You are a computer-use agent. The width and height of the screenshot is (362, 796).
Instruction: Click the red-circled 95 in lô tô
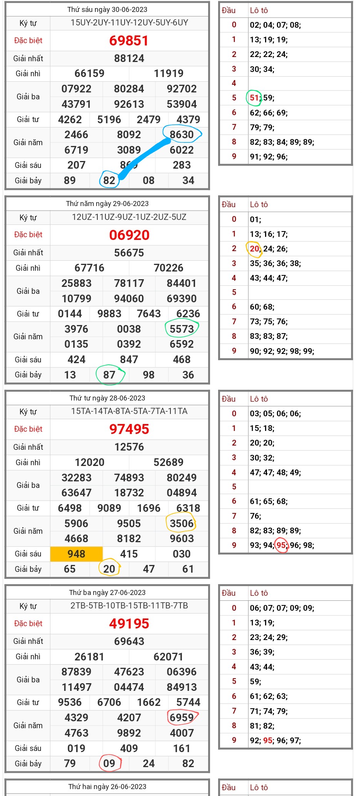tap(281, 545)
